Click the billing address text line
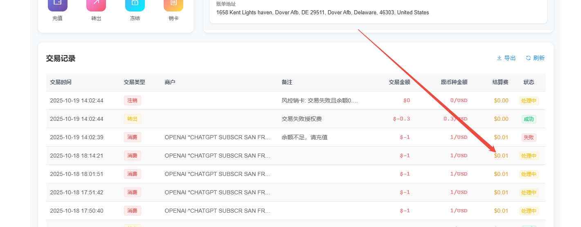This screenshot has height=227, width=581. click(322, 12)
